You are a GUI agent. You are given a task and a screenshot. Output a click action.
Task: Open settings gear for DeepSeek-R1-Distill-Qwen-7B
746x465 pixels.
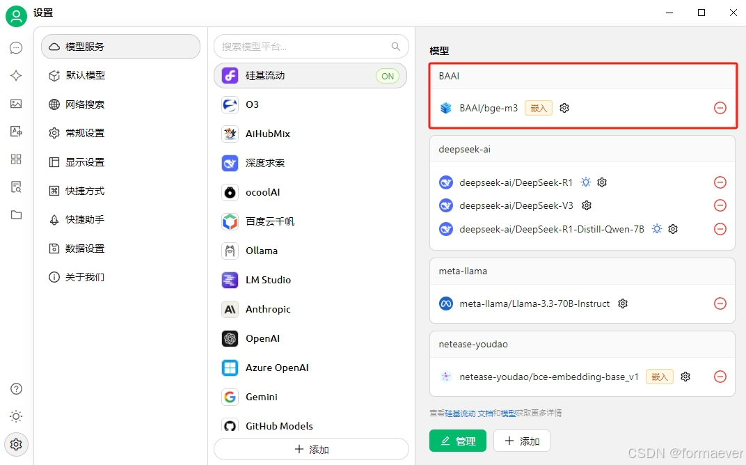pos(673,229)
